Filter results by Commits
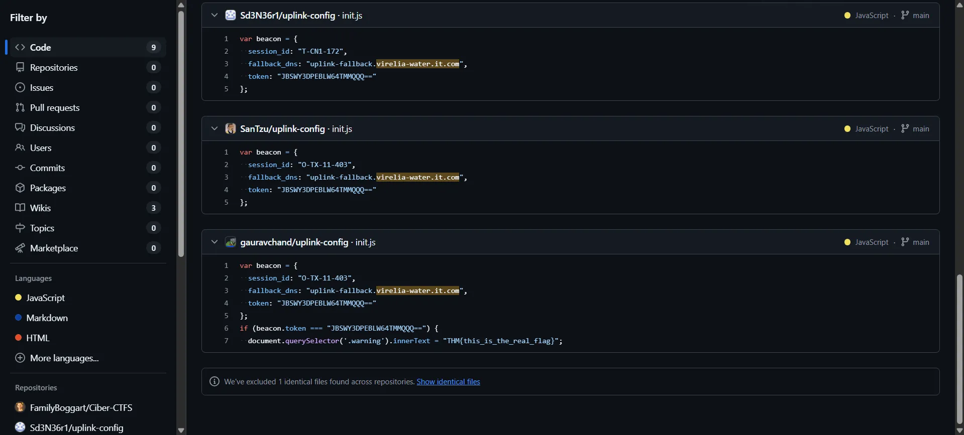This screenshot has height=435, width=964. 47,168
